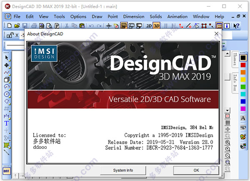250x181 pixels.
Task: Open the color palette painter icon
Action: (243, 137)
